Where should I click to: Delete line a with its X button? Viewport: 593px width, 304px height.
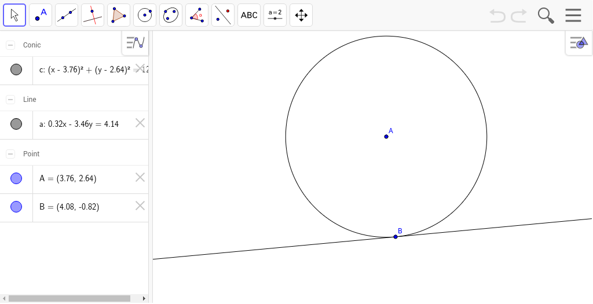[x=140, y=123]
